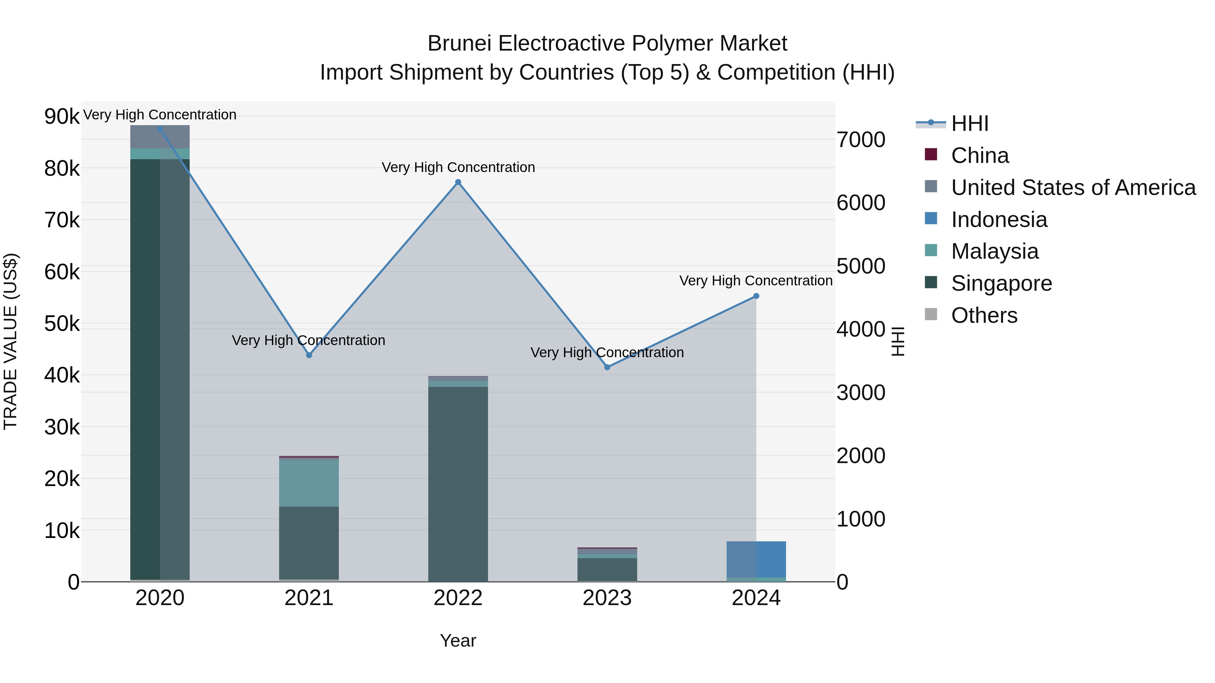Toggle the China legend entry
This screenshot has height=683, width=1215.
pos(967,155)
